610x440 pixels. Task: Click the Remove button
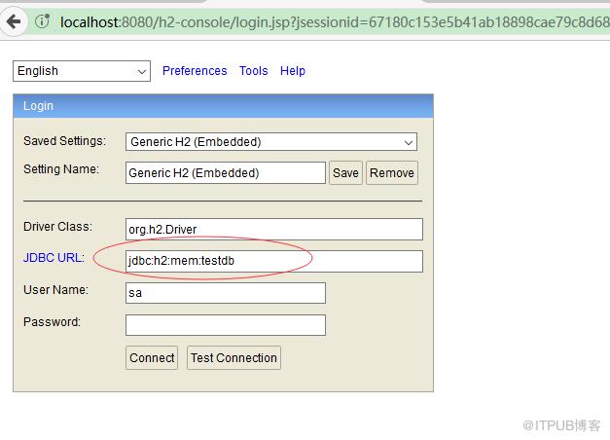392,173
